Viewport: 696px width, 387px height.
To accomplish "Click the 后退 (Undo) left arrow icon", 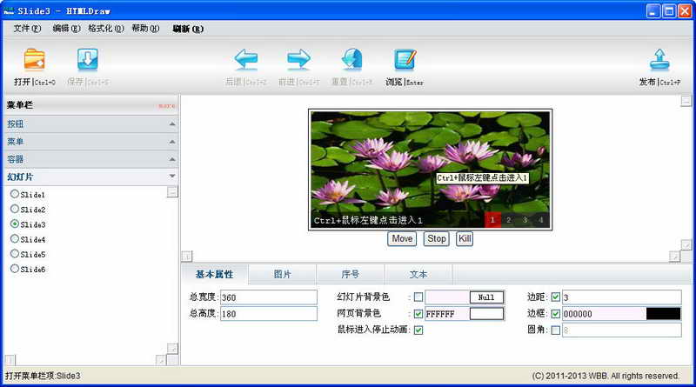I will point(245,60).
